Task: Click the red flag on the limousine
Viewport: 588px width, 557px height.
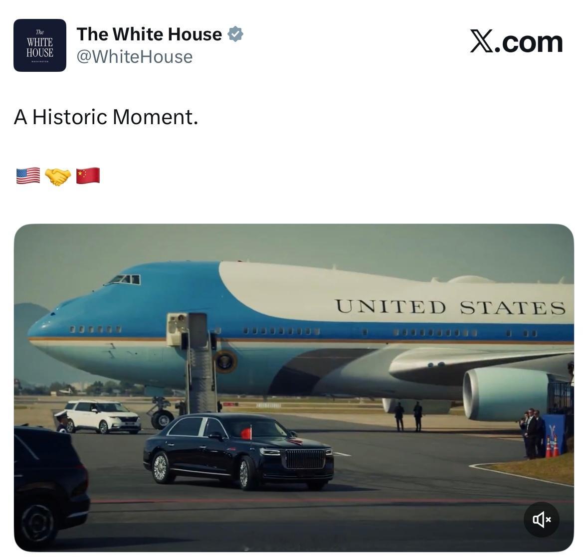Action: tap(246, 433)
